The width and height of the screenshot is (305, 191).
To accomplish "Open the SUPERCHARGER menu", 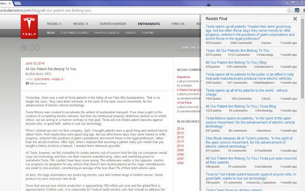I will pos(113,24).
